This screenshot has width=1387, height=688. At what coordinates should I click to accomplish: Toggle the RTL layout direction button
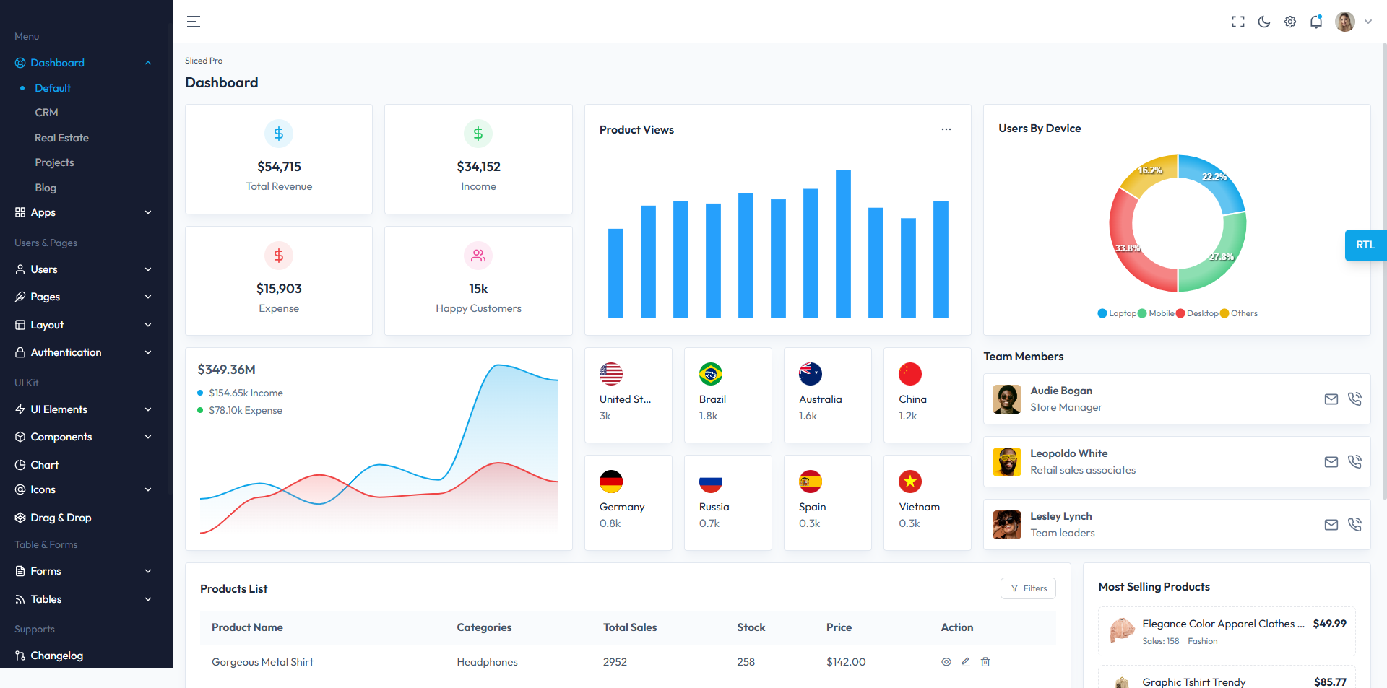[x=1365, y=245]
